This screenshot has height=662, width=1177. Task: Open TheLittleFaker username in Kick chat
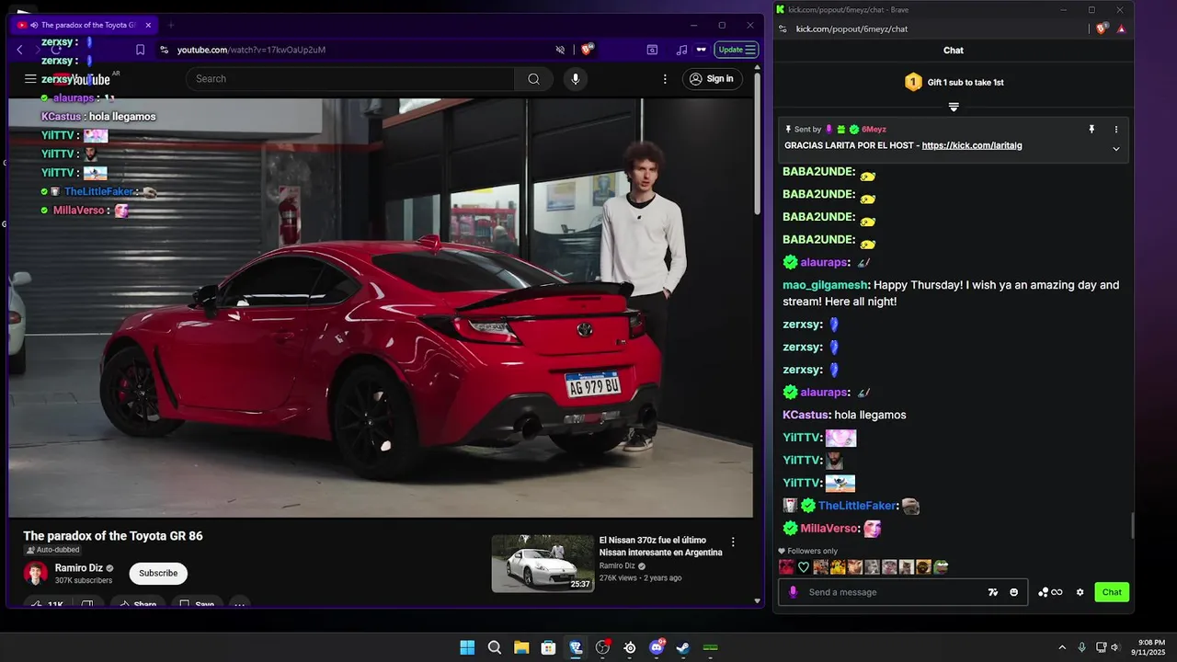click(x=857, y=506)
